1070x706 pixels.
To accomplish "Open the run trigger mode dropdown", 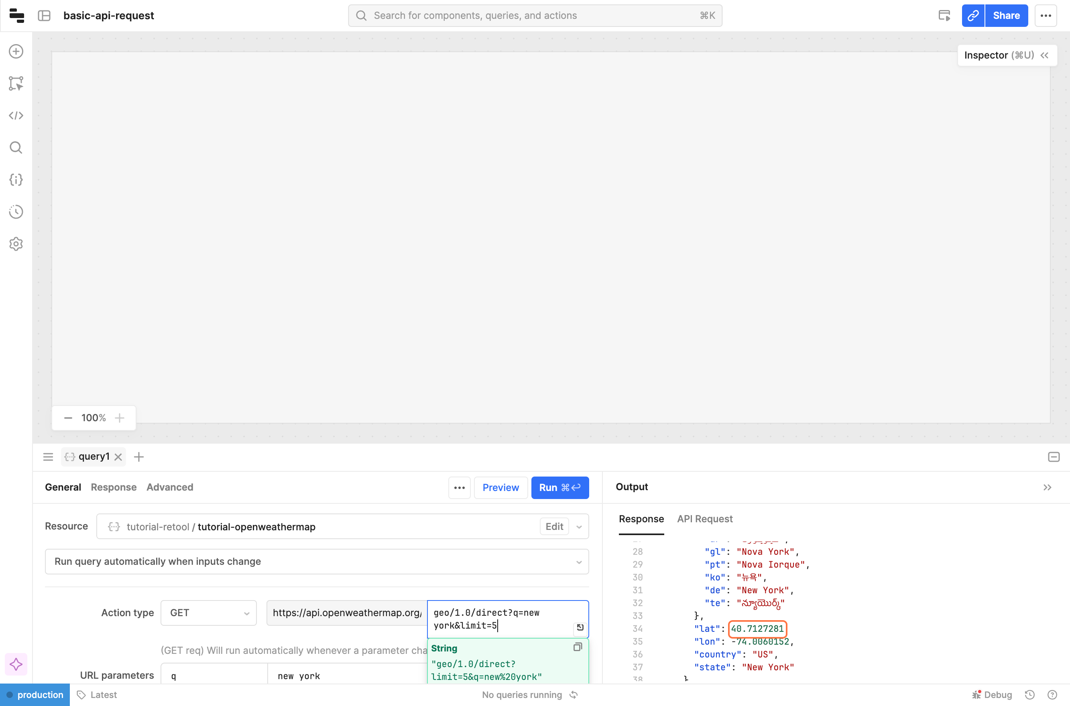I will click(x=317, y=562).
